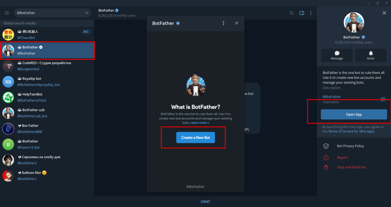Open the Байкин Блог channel result
The image size is (391, 207).
[x=47, y=176]
